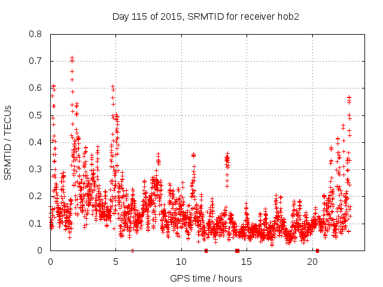Click the highest red data point above 0.7
The image size is (383, 287).
pyautogui.click(x=72, y=57)
